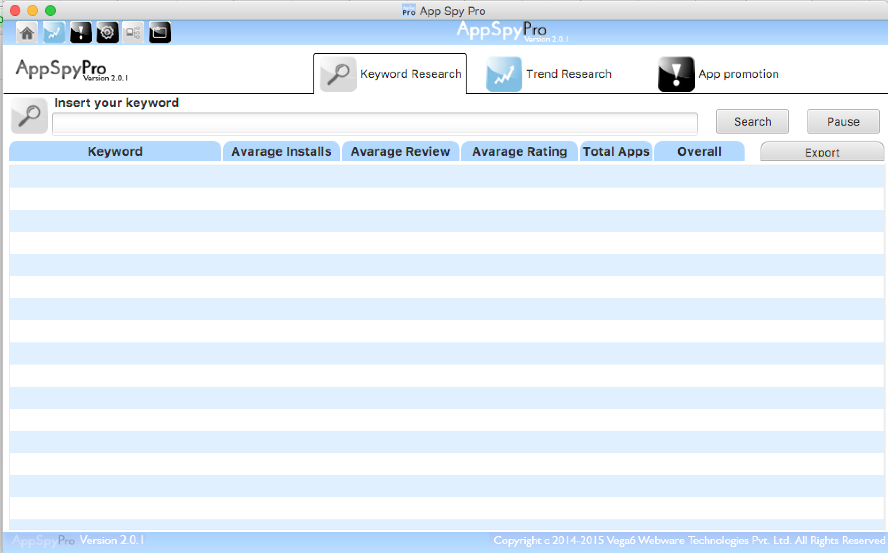Viewport: 888px width, 553px height.
Task: Click the computer network toolbar icon
Action: 133,33
